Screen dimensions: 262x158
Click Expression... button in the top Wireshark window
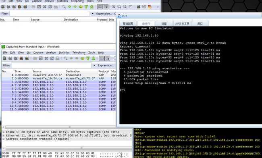[x=104, y=14]
